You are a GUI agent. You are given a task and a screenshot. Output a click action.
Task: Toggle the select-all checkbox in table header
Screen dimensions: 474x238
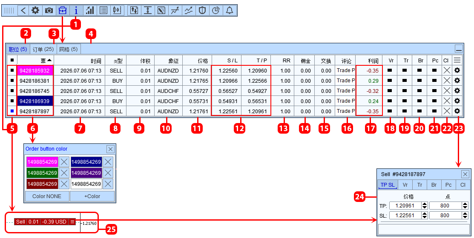(x=12, y=60)
